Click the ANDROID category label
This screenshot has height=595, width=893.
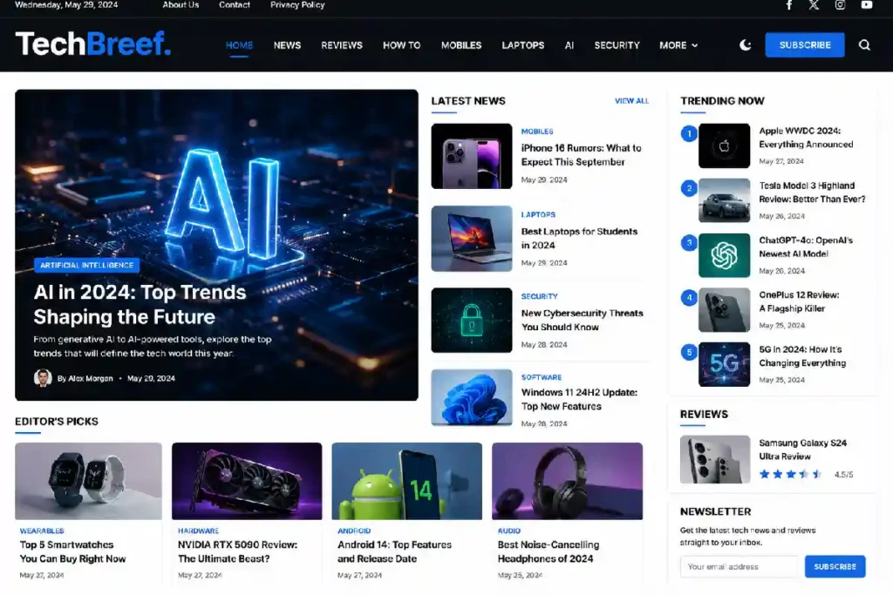(x=354, y=531)
